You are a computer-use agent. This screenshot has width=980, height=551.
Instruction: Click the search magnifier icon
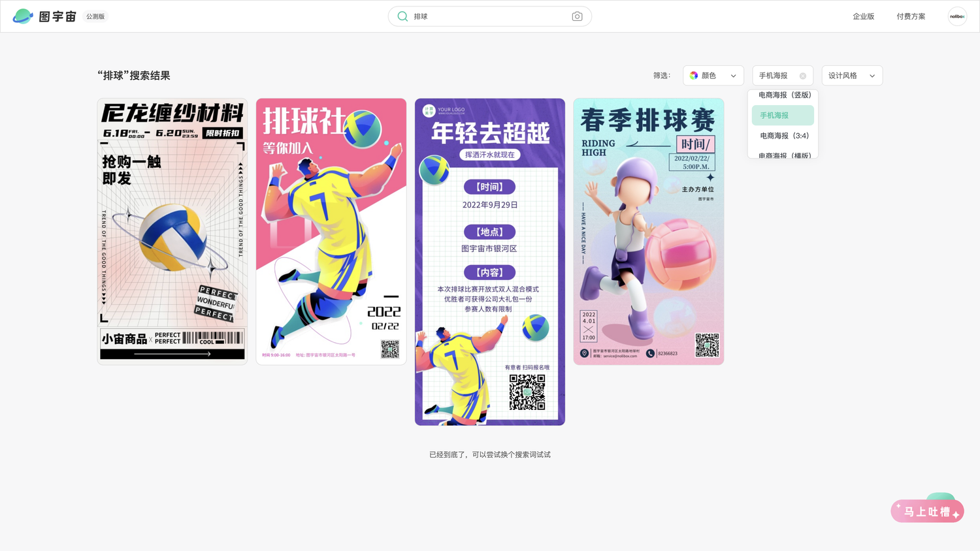[402, 16]
